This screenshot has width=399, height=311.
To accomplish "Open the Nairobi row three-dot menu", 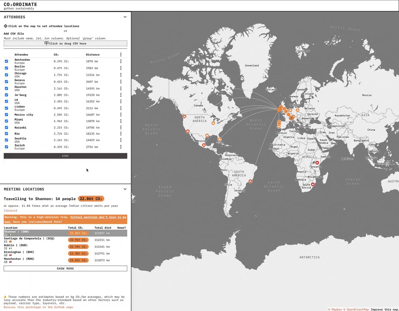I will [x=121, y=128].
